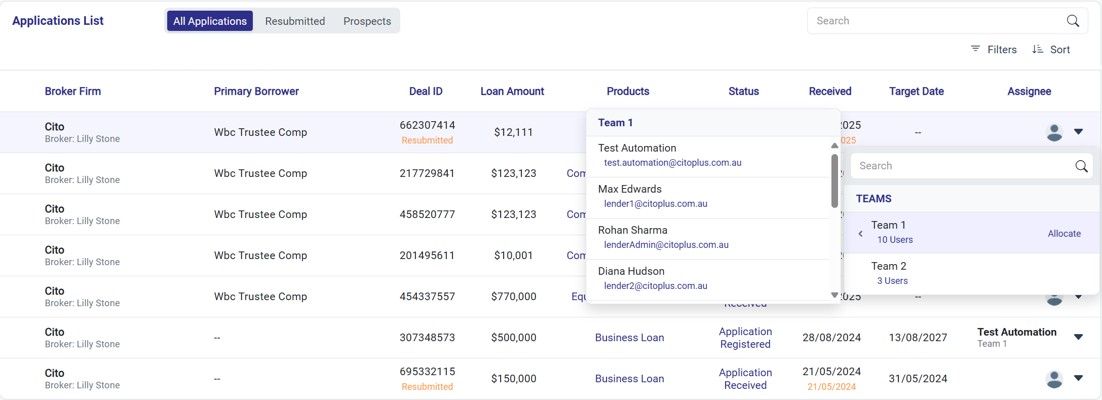Select the All Applications tab
1102x400 pixels.
tap(210, 21)
